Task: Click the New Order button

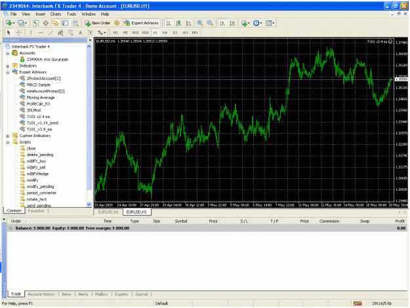Action: click(98, 23)
